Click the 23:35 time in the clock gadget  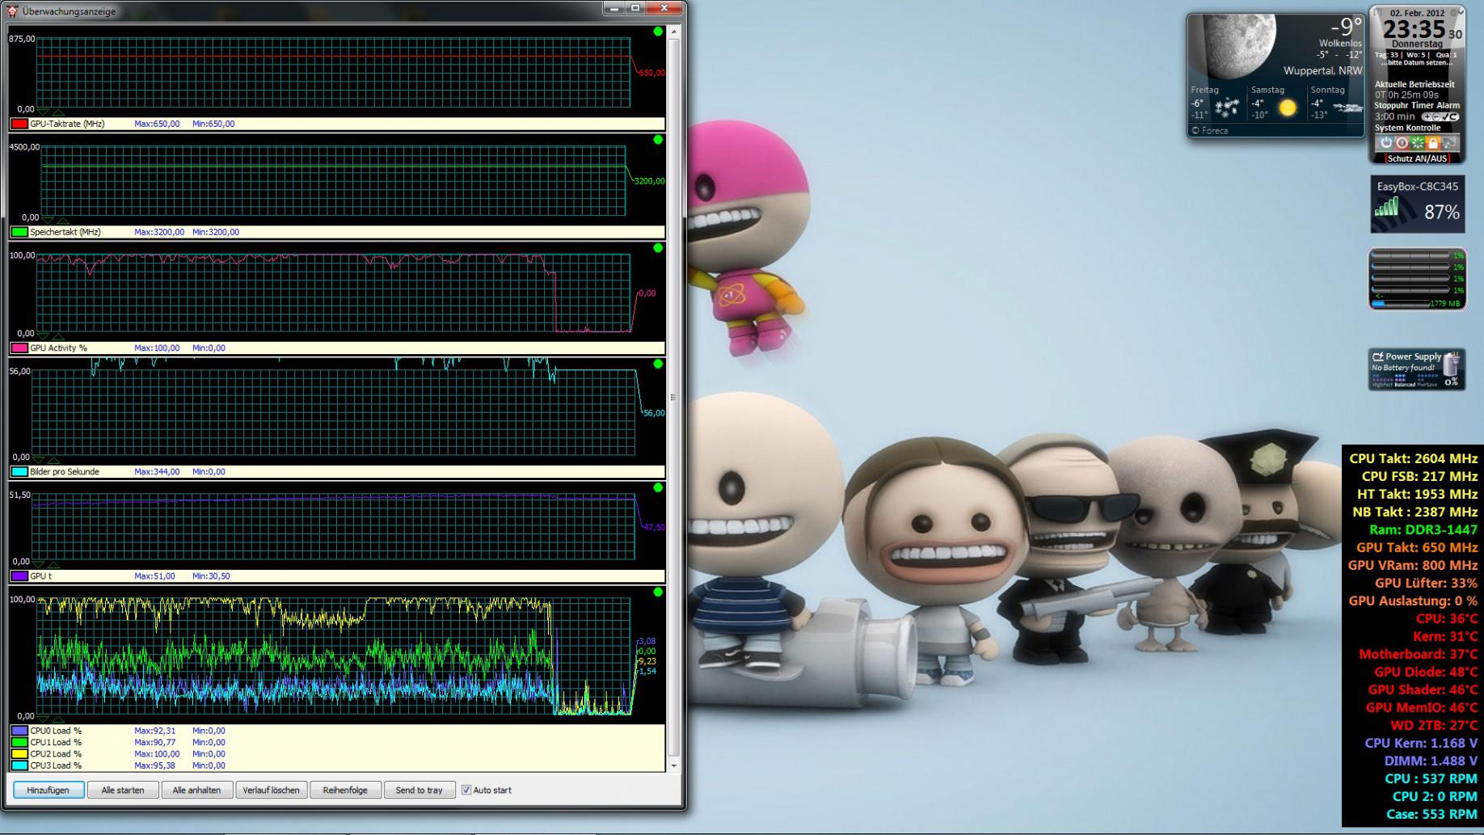point(1414,30)
